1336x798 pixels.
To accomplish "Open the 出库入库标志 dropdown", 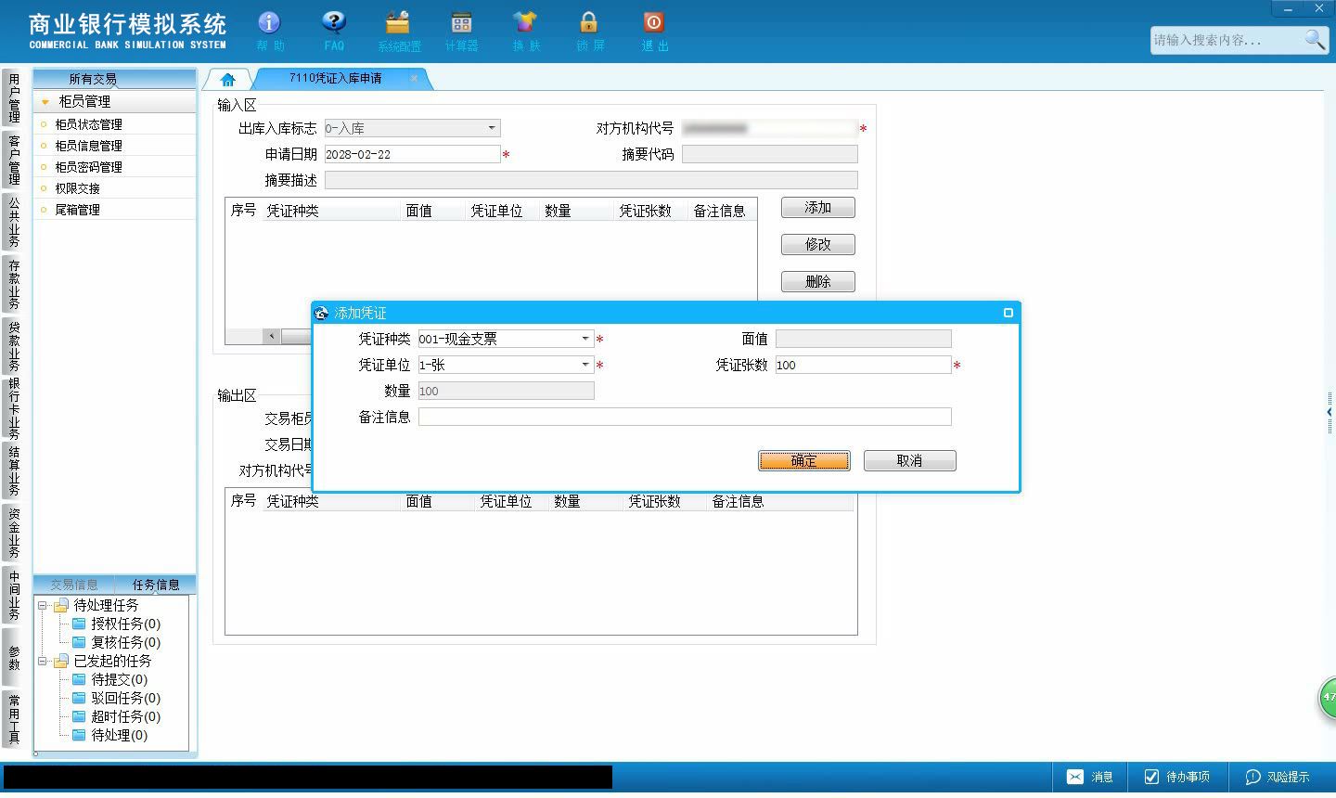I will 492,128.
